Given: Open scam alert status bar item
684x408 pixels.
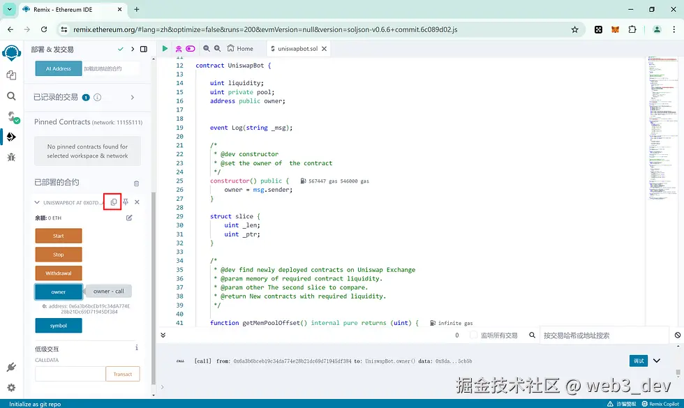Looking at the screenshot, I should [x=622, y=404].
